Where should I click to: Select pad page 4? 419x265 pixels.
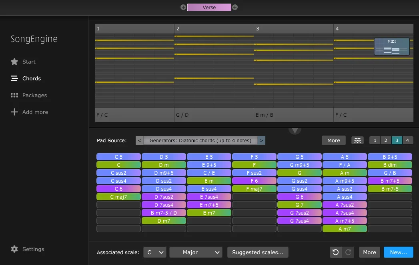(407, 140)
